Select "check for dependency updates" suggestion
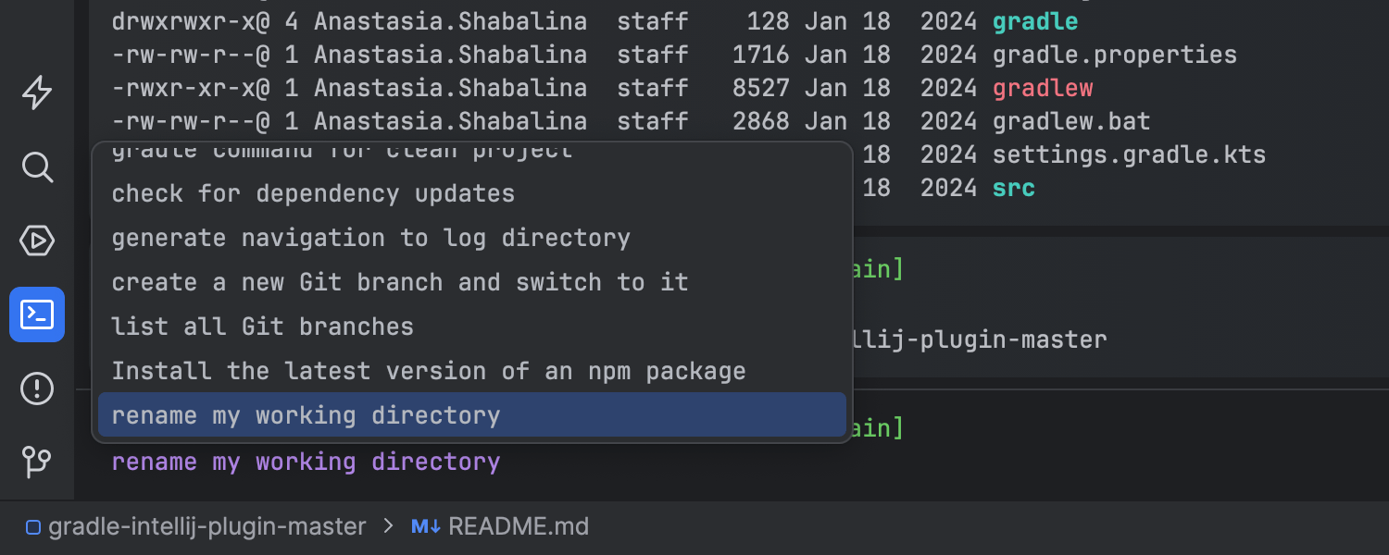The width and height of the screenshot is (1389, 555). [x=313, y=193]
